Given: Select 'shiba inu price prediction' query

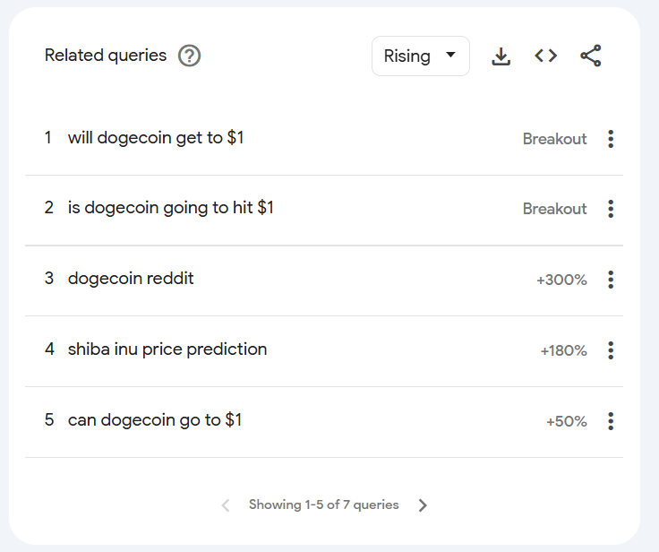Looking at the screenshot, I should click(167, 349).
